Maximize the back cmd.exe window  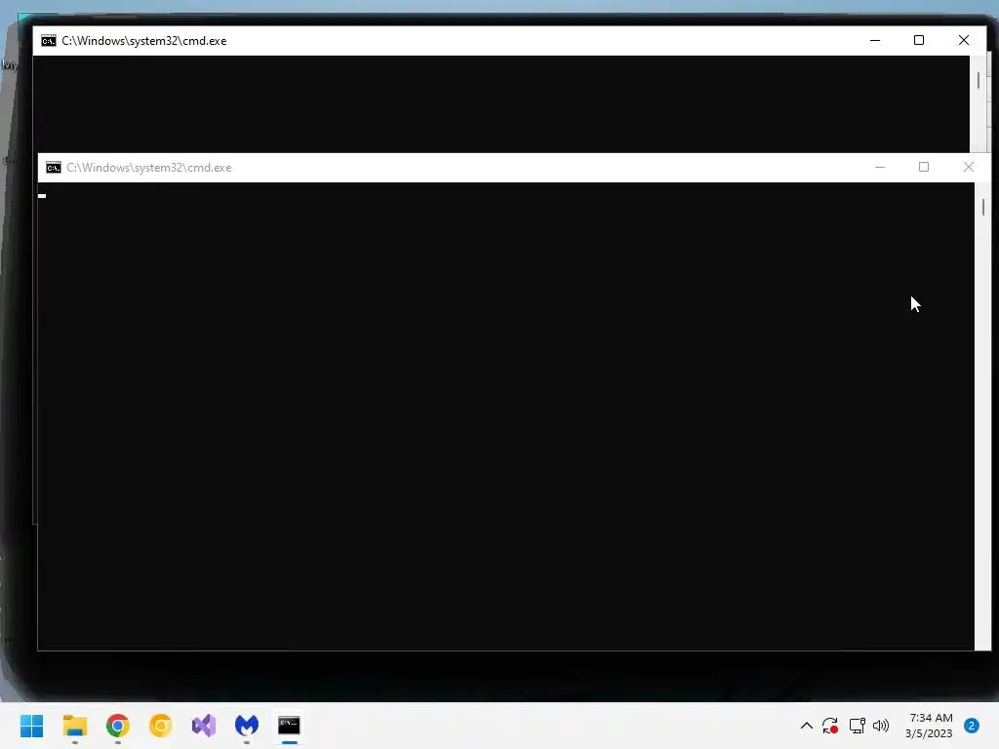pos(919,40)
